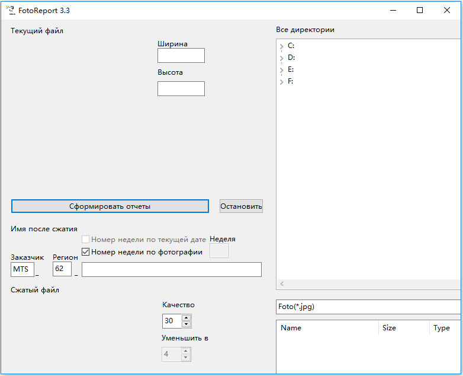Focus the Высота text box
The image size is (463, 376).
tap(181, 89)
